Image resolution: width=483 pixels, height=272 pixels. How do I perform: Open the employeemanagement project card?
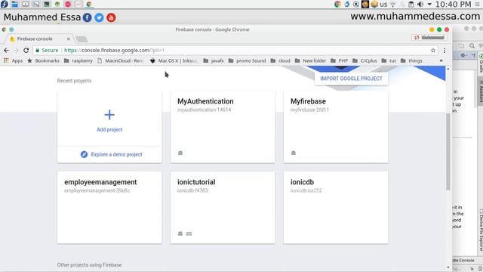109,208
